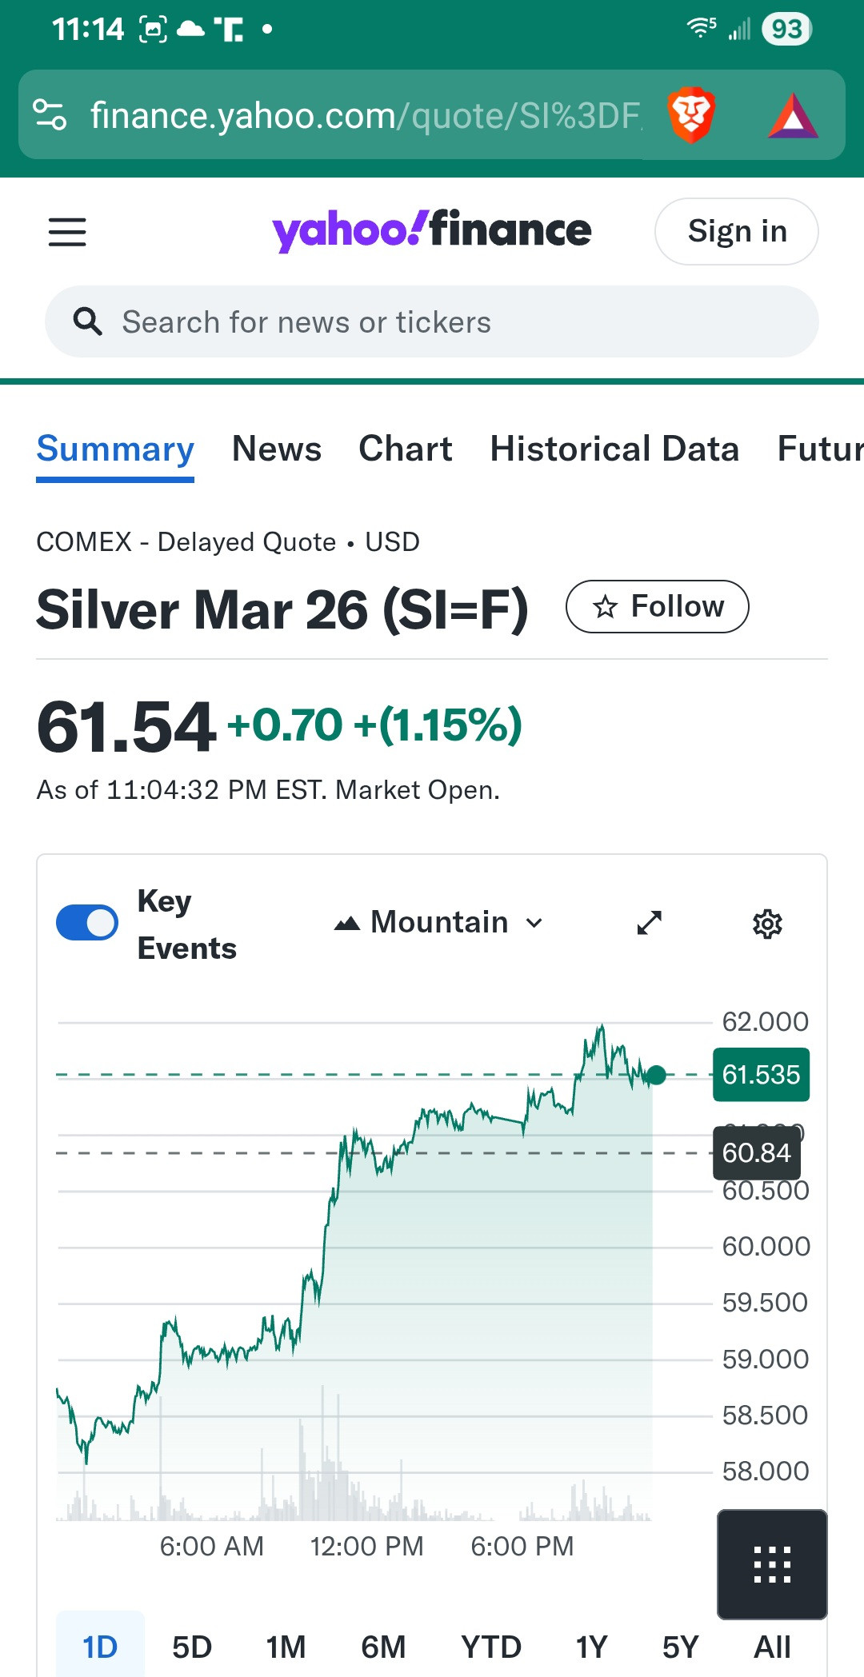Image resolution: width=864 pixels, height=1677 pixels.
Task: Expand chart to full screen
Action: click(649, 923)
